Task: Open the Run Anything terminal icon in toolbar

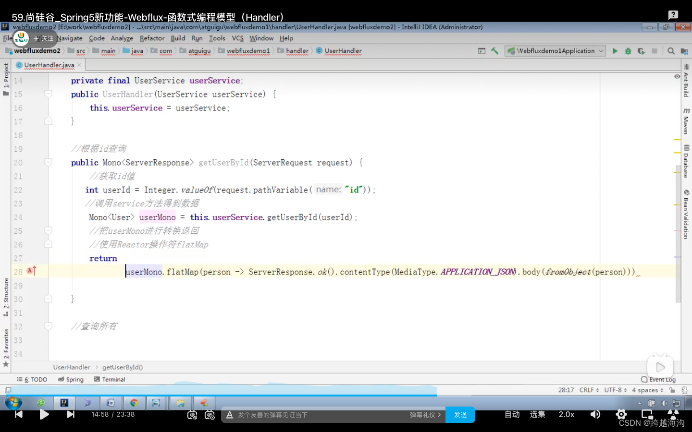Action: point(482,51)
